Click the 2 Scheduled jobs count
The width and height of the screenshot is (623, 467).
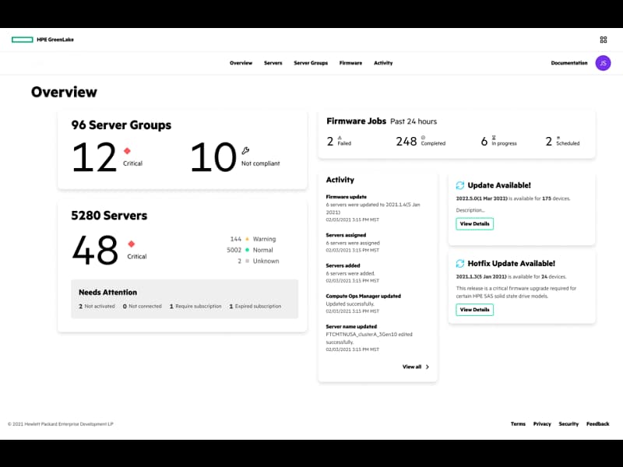coord(549,142)
